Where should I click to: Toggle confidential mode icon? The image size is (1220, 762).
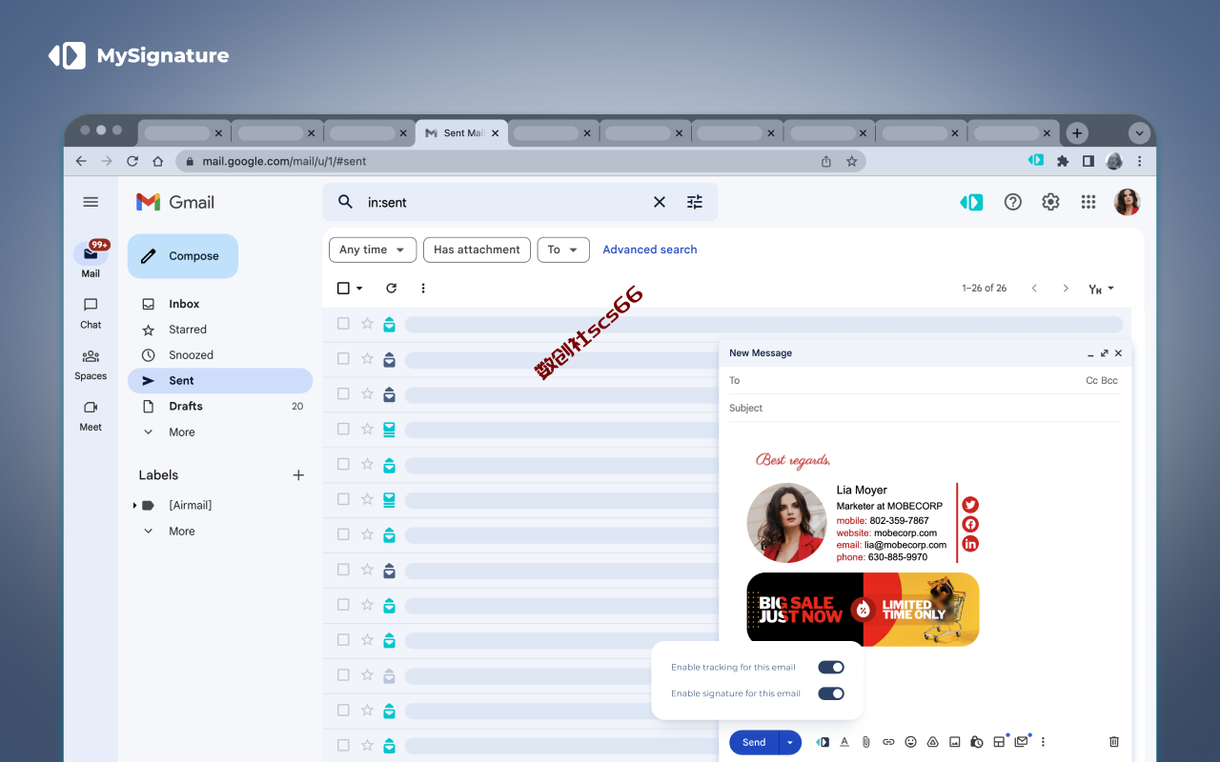click(977, 742)
